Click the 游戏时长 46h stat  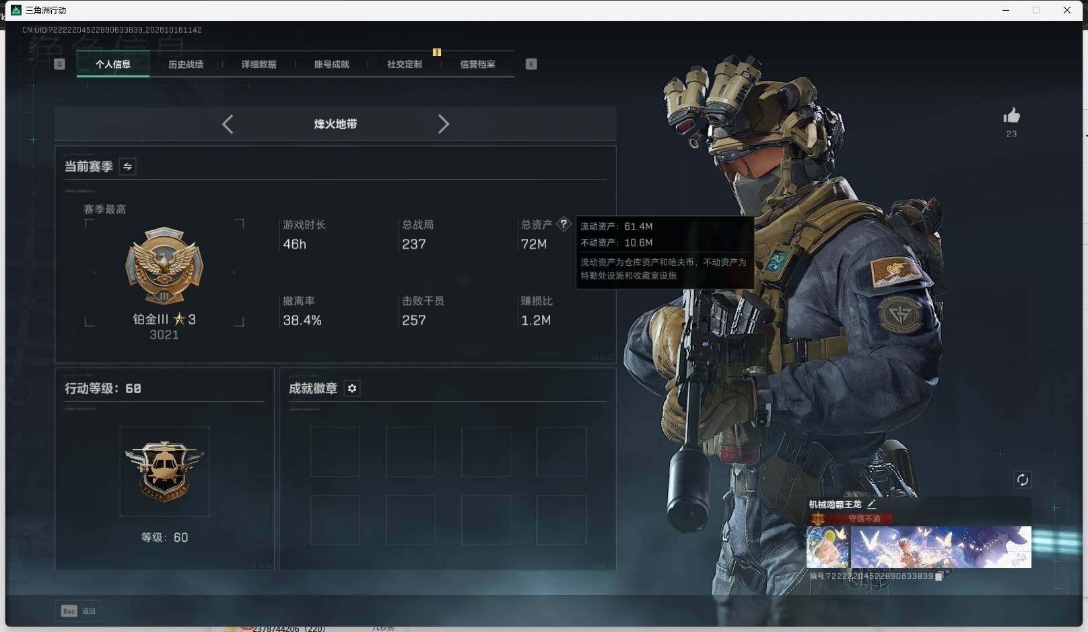tap(304, 234)
